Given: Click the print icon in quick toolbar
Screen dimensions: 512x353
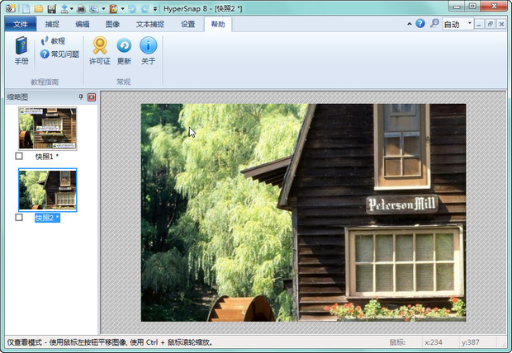Looking at the screenshot, I should point(81,8).
